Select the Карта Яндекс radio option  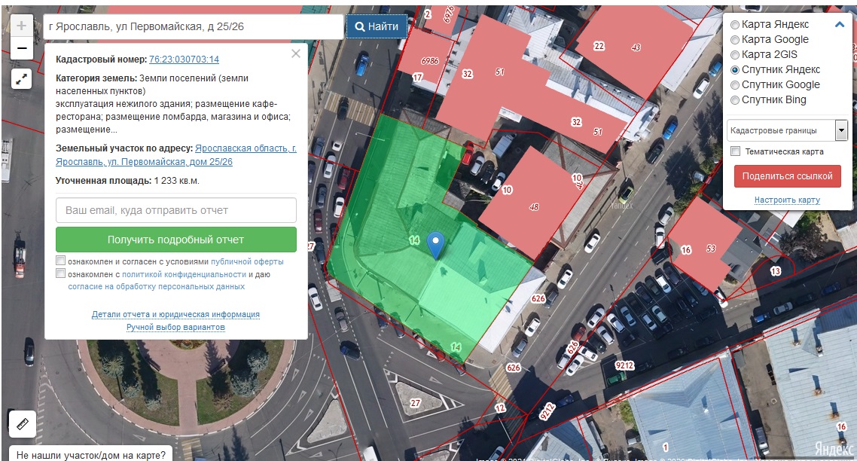click(x=735, y=25)
